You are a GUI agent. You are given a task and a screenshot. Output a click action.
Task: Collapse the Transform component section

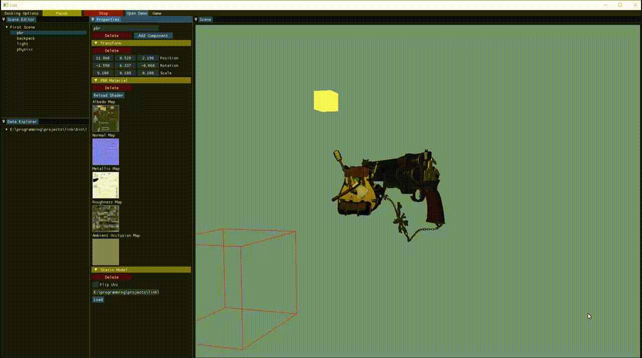tap(96, 43)
